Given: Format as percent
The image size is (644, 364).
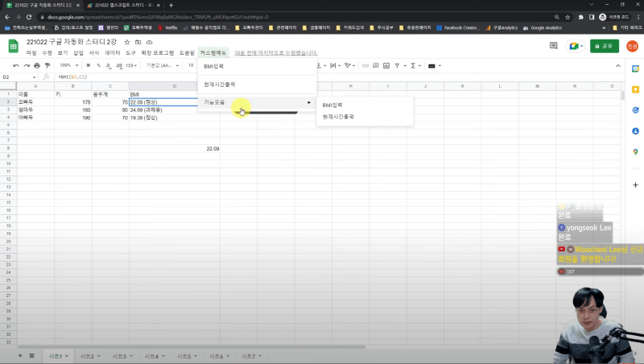Looking at the screenshot, I should (x=98, y=66).
